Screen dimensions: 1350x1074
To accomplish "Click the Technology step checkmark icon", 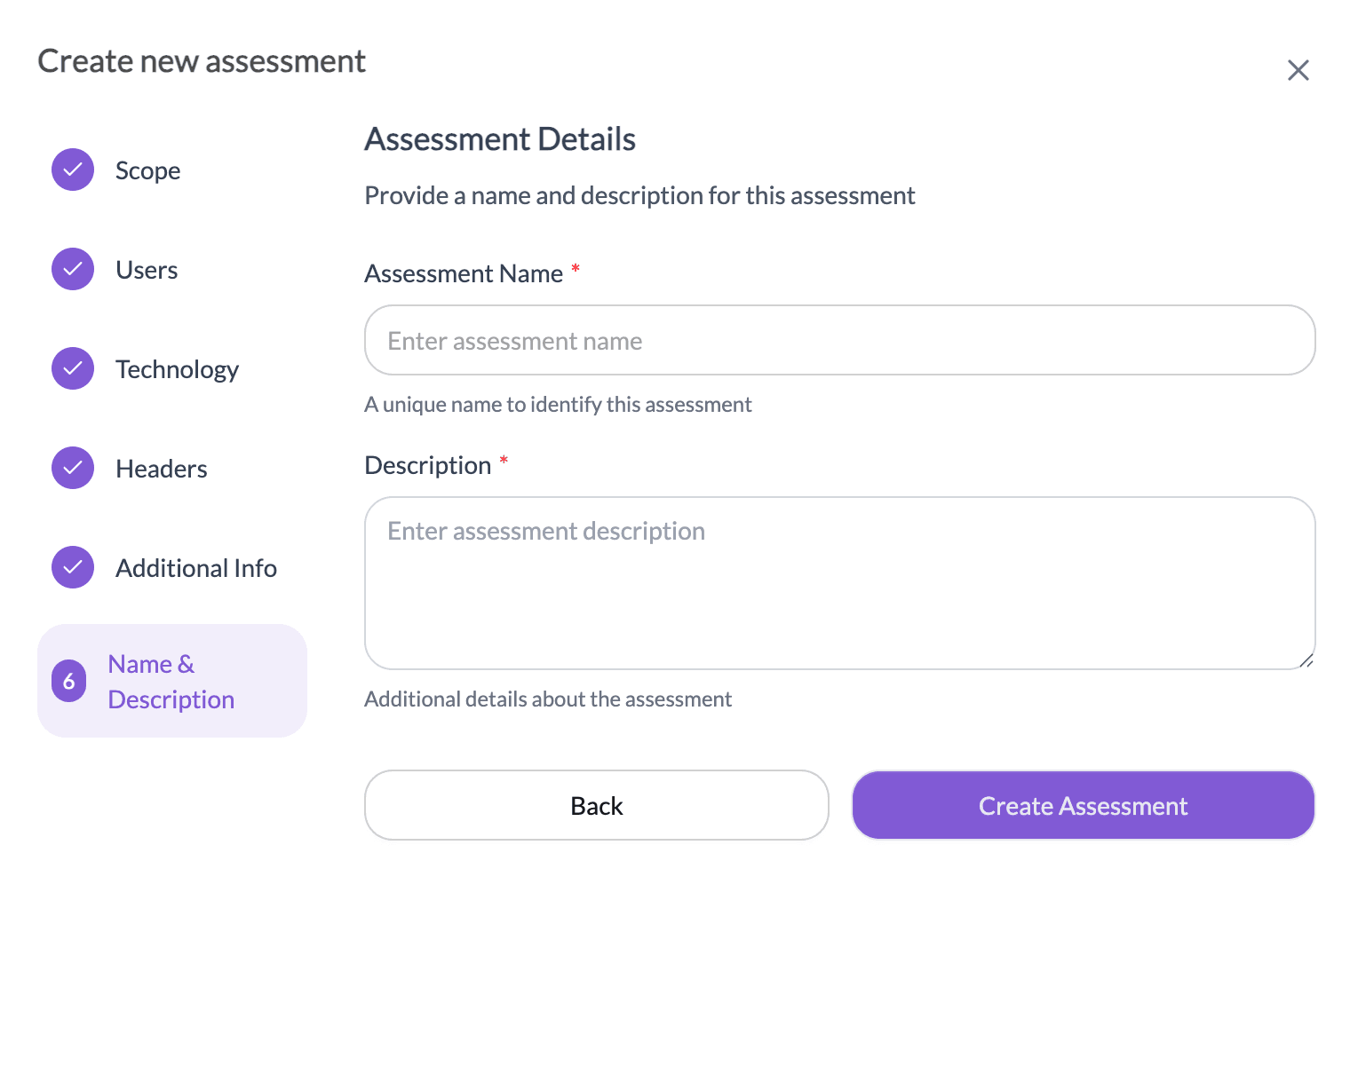I will 73,368.
